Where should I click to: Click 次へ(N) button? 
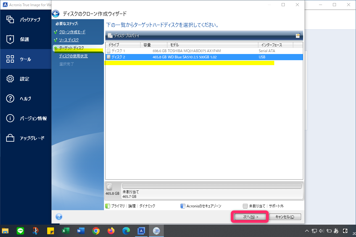(250, 217)
